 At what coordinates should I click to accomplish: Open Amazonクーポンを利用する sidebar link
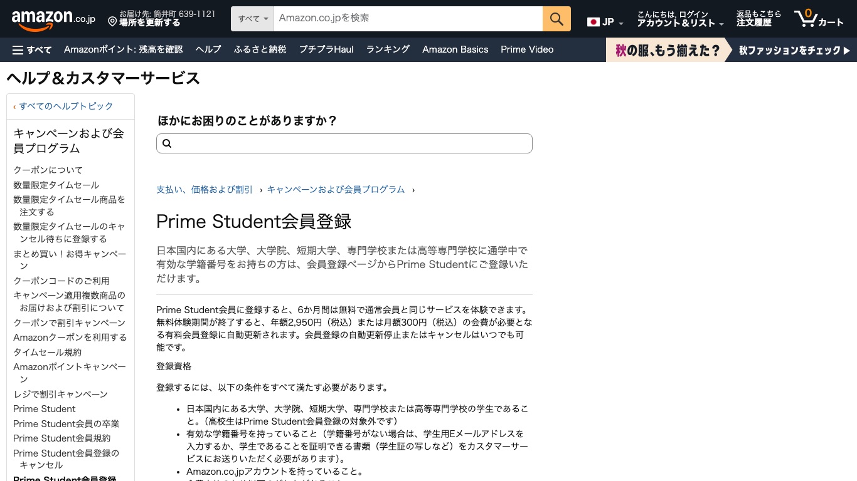(x=70, y=338)
